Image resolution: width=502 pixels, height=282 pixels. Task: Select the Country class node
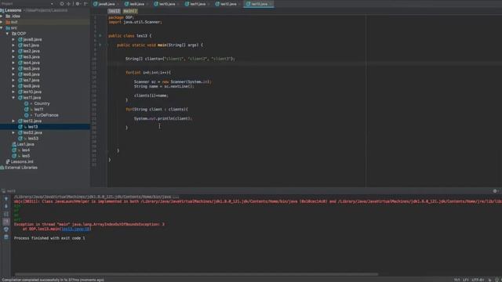coord(42,103)
